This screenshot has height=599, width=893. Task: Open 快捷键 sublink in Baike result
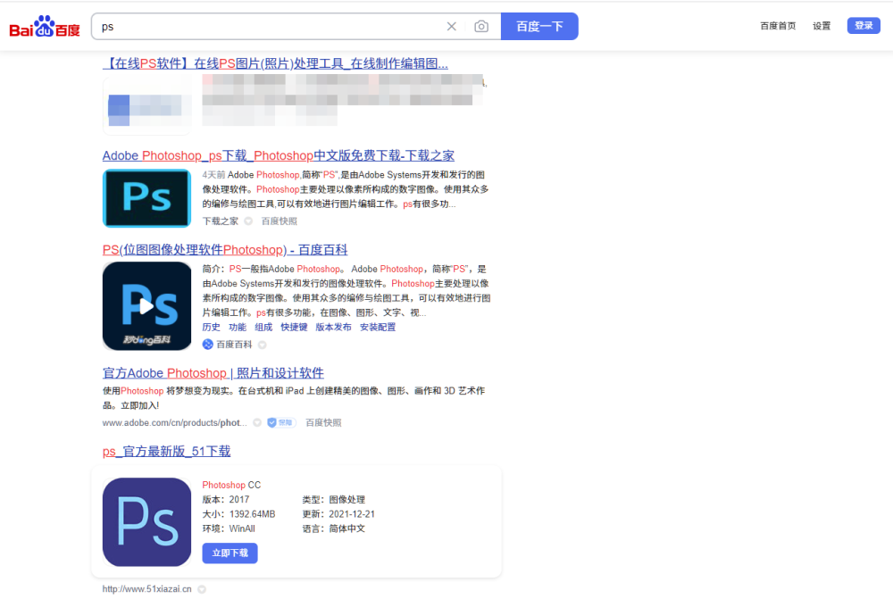(x=294, y=328)
